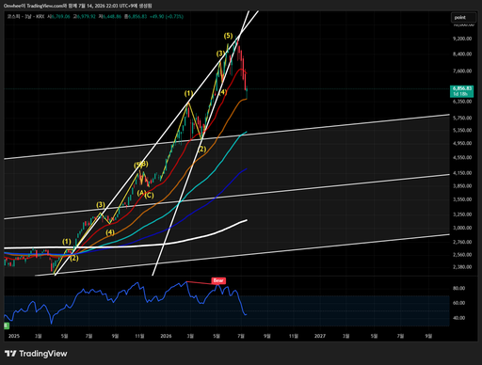Click the 4,550.00 price axis label
This screenshot has width=482, height=365.
point(462,158)
